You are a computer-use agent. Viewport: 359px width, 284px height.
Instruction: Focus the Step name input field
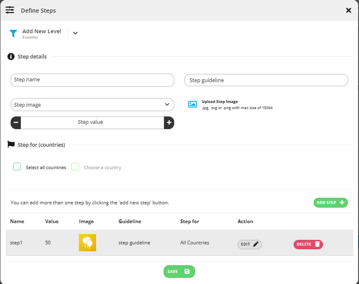92,80
